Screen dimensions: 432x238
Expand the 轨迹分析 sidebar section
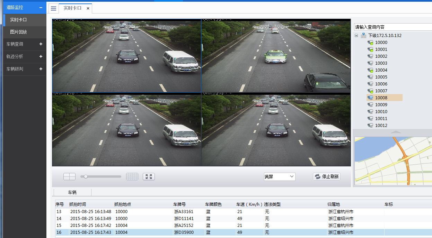coord(41,56)
